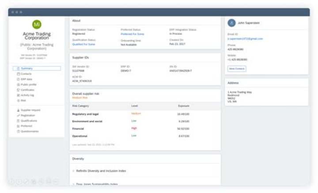
Task: Click the In Process ERP integration status
Action: click(176, 34)
